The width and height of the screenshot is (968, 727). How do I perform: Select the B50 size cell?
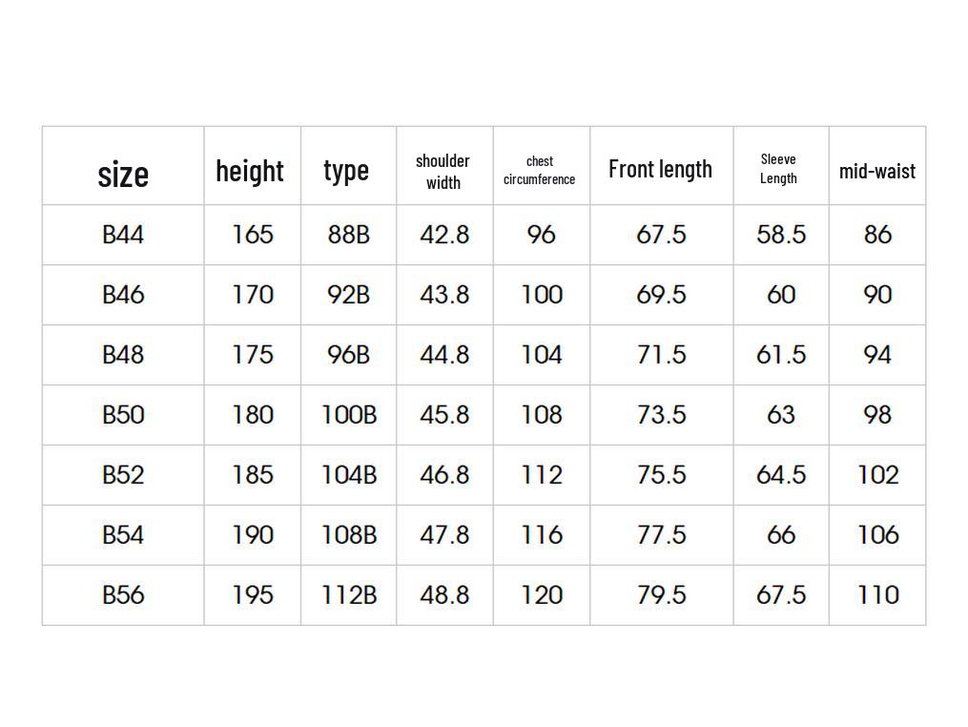tap(123, 414)
